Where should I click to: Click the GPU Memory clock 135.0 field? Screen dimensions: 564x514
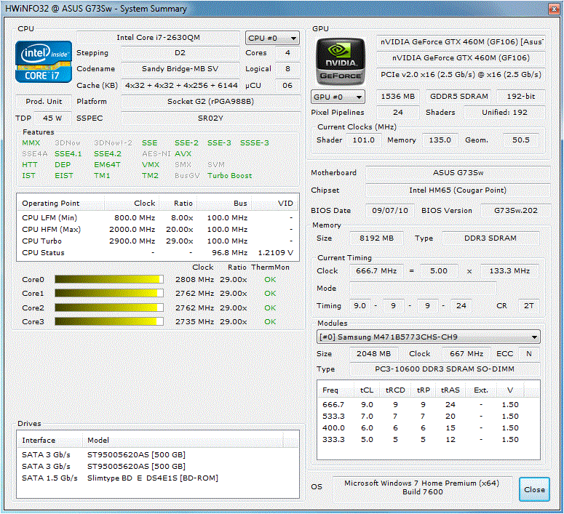coord(440,140)
